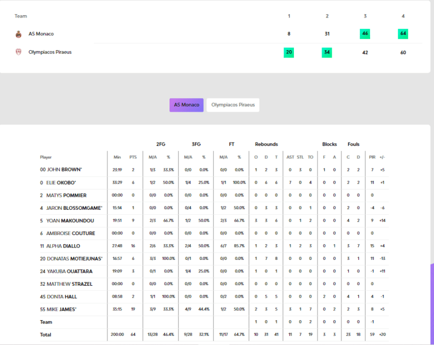Click the highlighted quarter 1 score 20
This screenshot has height=345, width=434.
tap(289, 52)
